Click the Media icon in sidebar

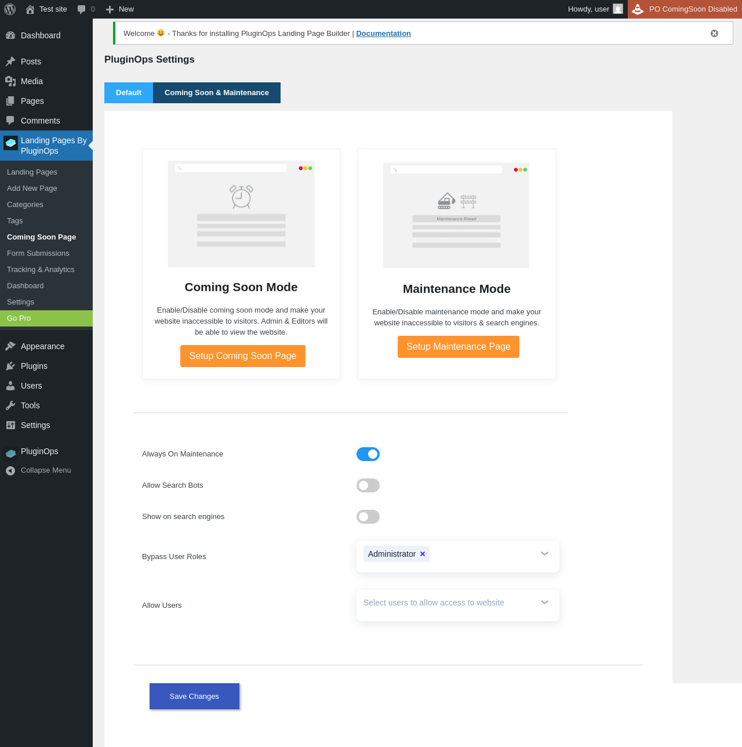coord(10,81)
